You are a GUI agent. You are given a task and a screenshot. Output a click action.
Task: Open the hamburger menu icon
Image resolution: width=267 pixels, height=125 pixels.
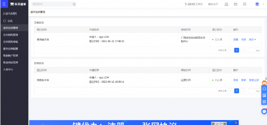[x=4, y=4]
